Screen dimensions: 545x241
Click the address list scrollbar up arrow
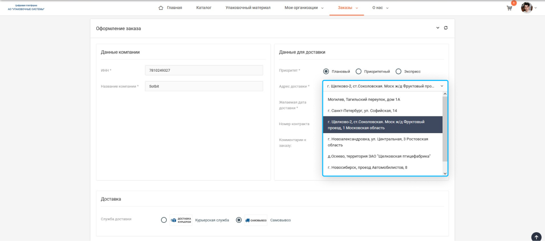click(x=445, y=94)
